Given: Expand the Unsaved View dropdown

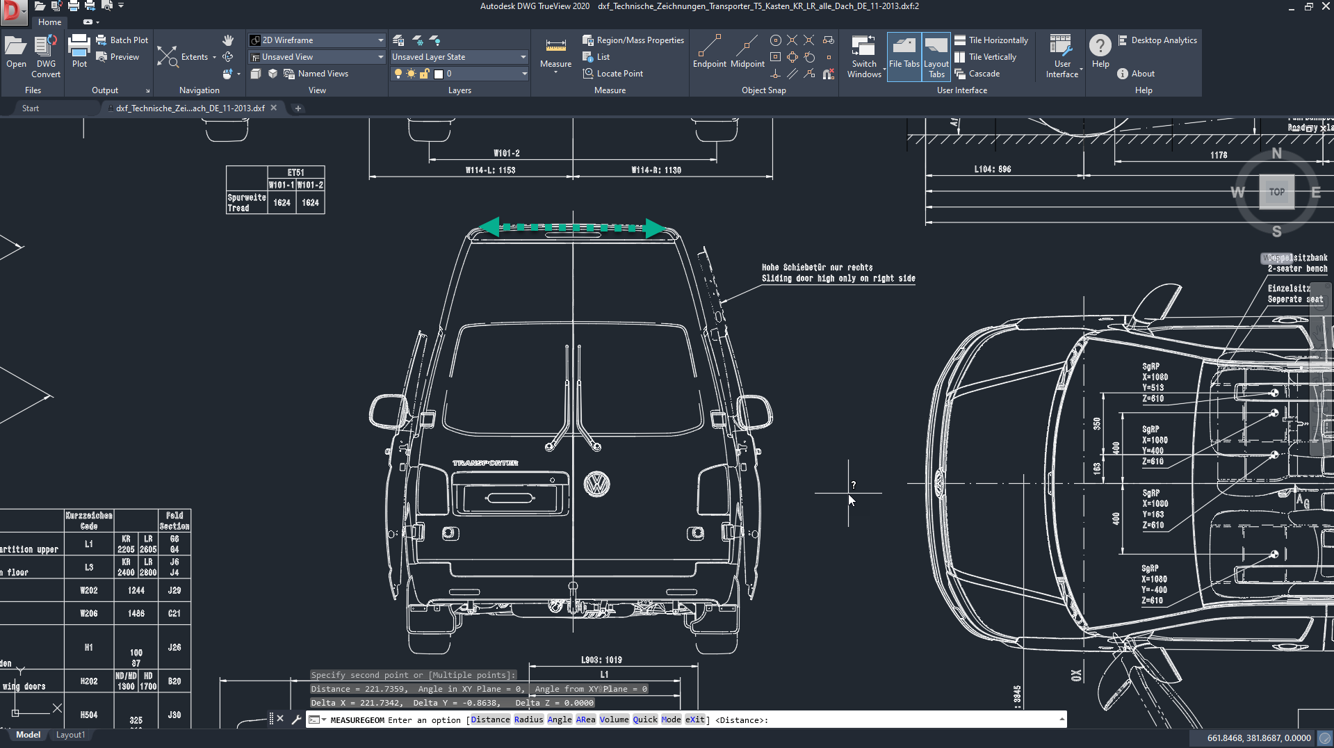Looking at the screenshot, I should (x=380, y=57).
